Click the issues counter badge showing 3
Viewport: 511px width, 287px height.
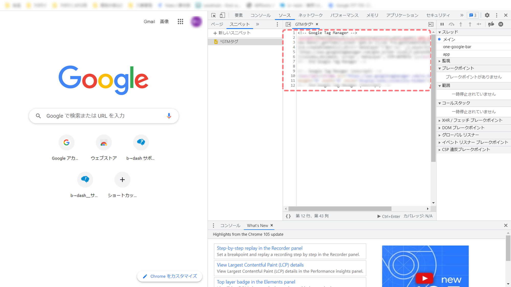tap(473, 15)
